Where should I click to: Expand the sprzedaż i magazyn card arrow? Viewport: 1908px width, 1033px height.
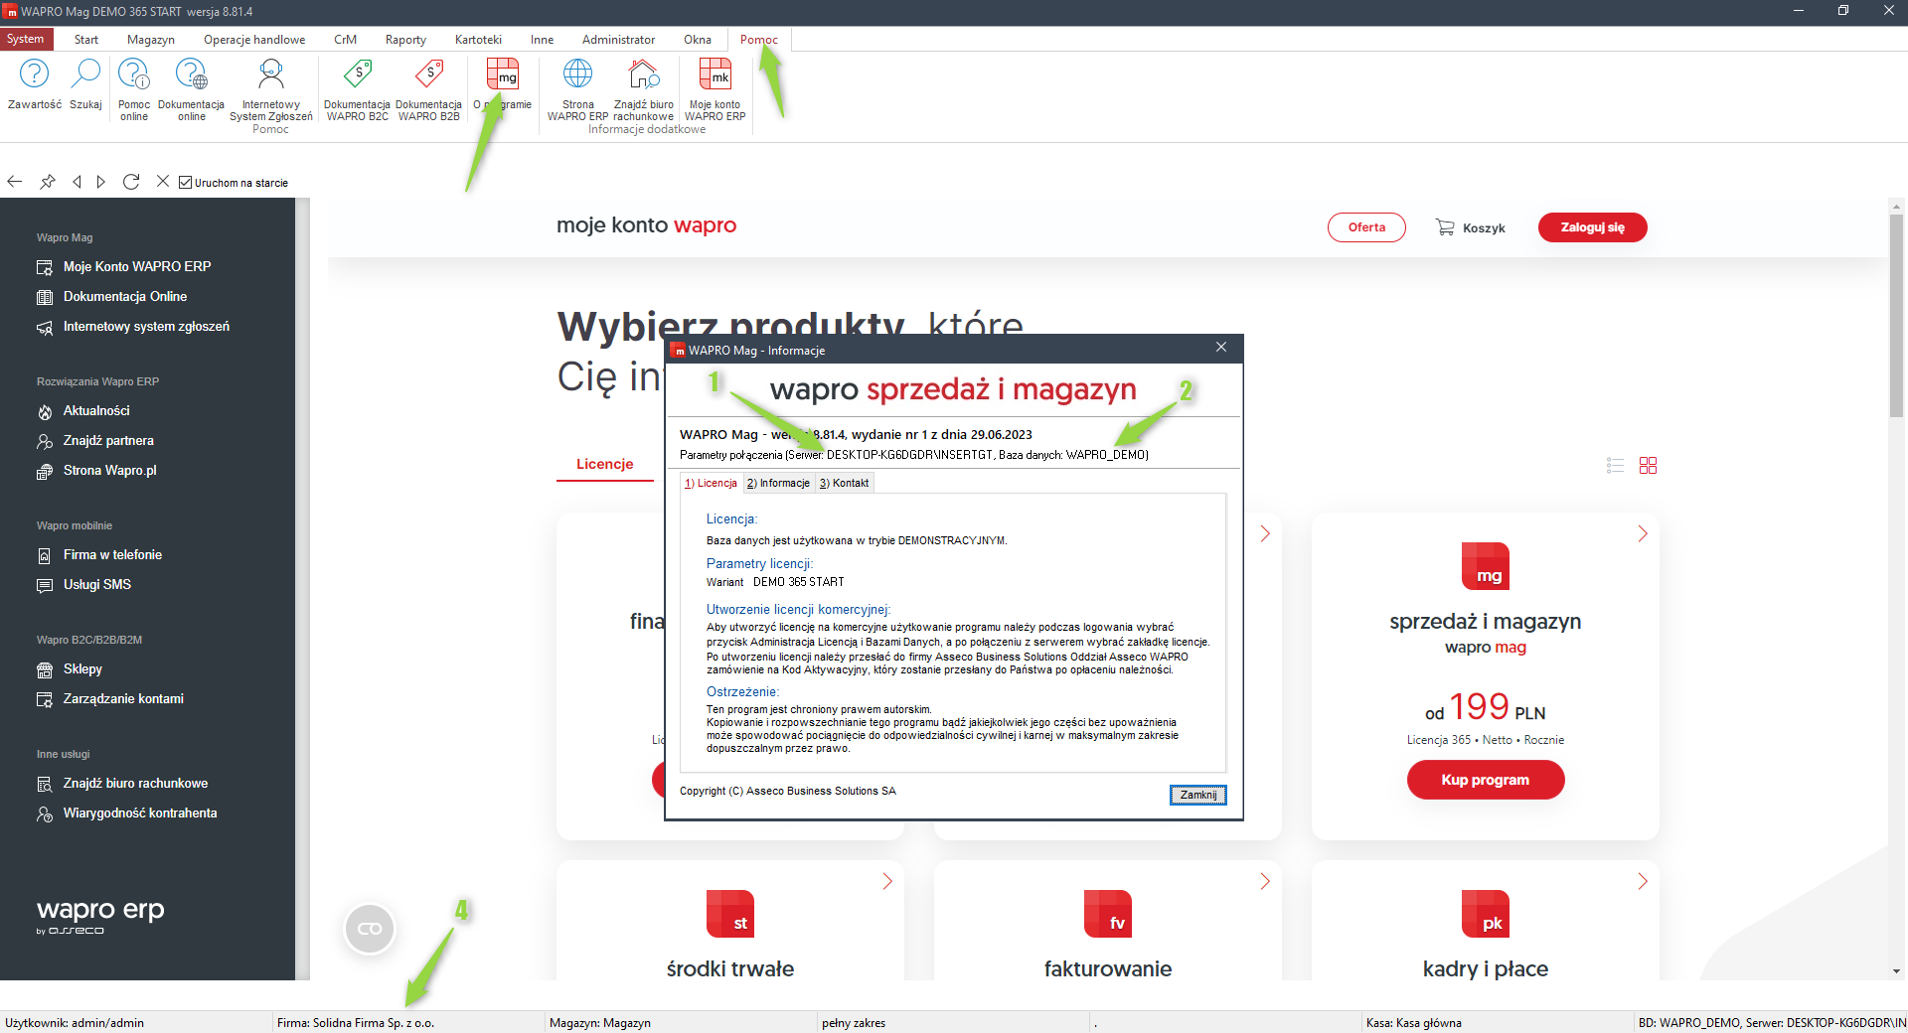point(1643,533)
